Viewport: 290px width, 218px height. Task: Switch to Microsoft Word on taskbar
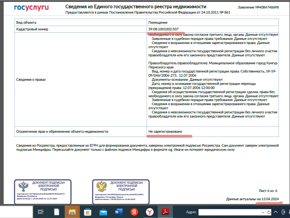119,212
